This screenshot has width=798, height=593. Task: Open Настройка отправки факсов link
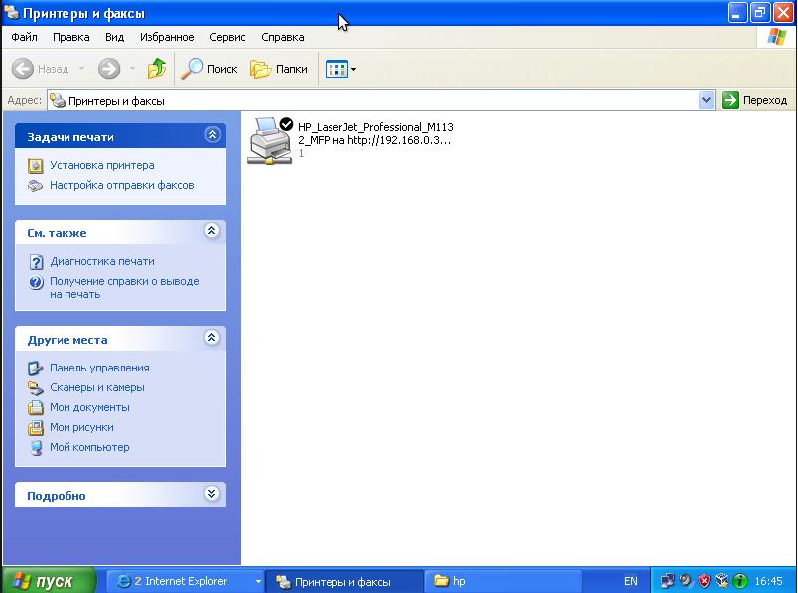point(122,185)
